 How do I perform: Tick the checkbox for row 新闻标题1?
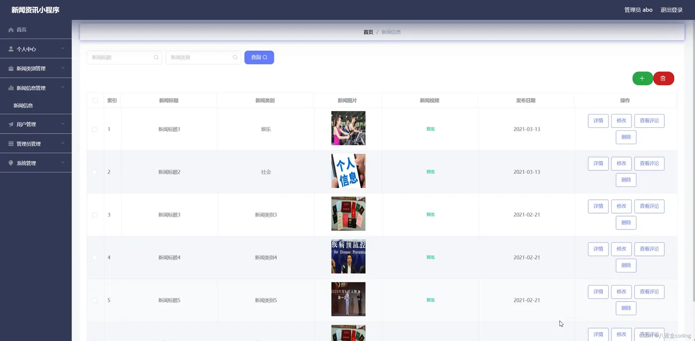pos(95,129)
